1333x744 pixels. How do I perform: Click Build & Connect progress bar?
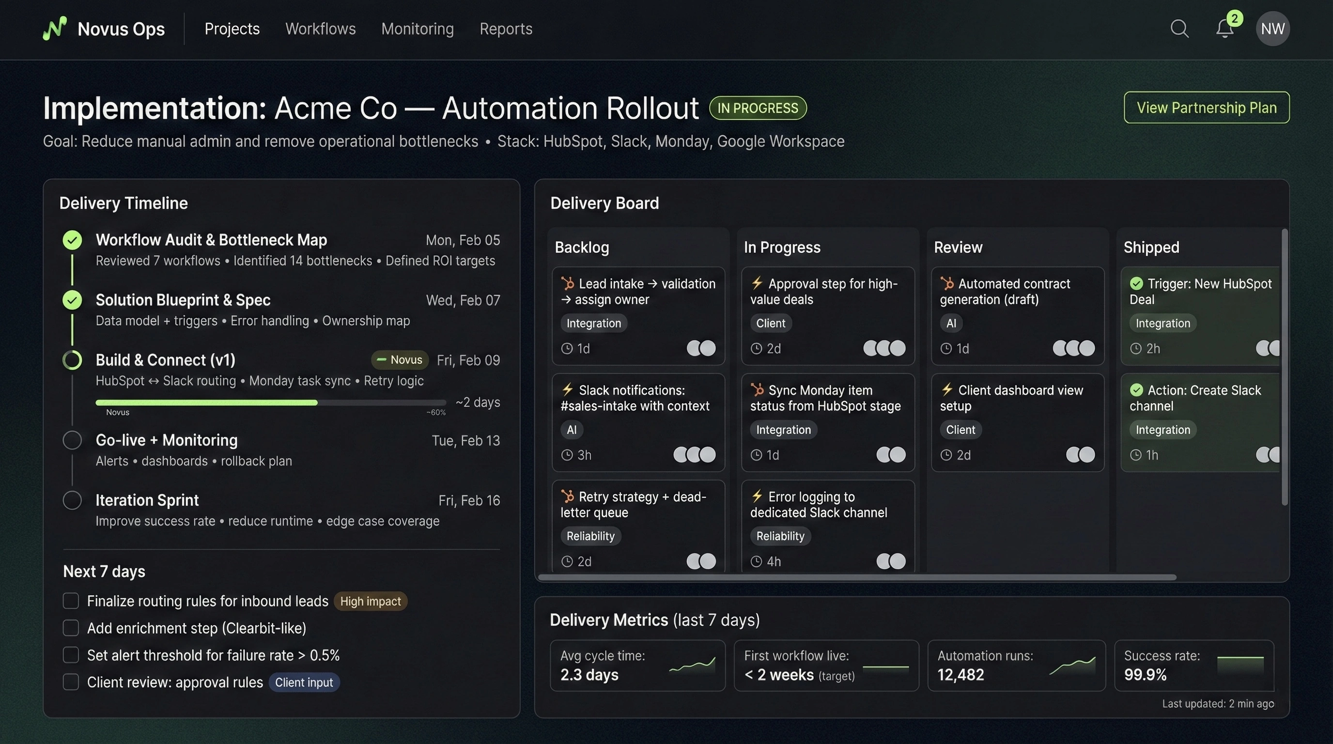pos(270,403)
